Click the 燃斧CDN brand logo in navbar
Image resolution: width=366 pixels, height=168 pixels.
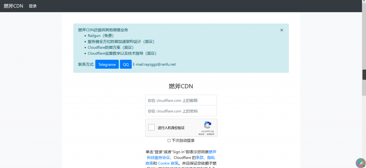pos(13,6)
